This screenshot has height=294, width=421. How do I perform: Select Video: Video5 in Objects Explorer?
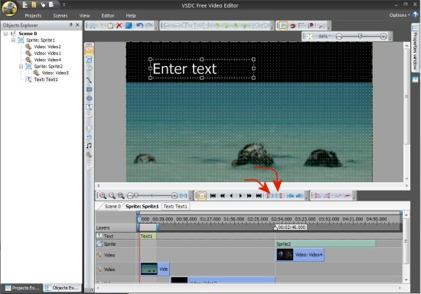coord(55,73)
